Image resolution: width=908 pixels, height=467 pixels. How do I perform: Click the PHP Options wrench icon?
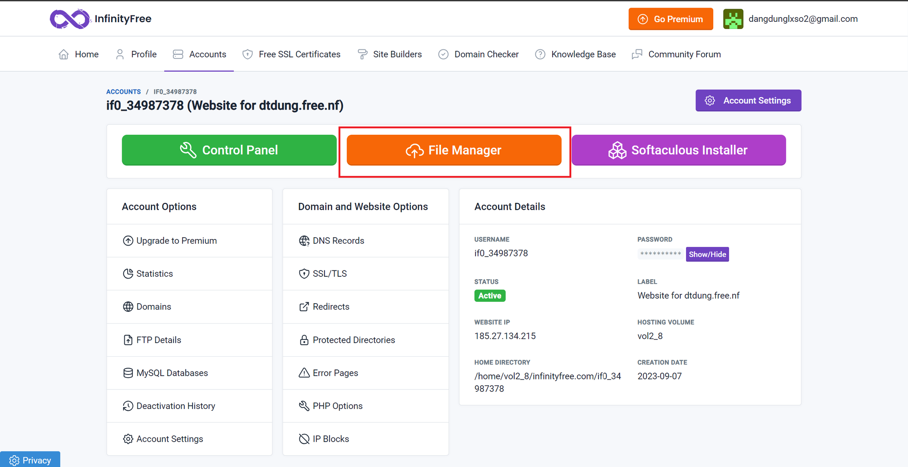click(304, 406)
